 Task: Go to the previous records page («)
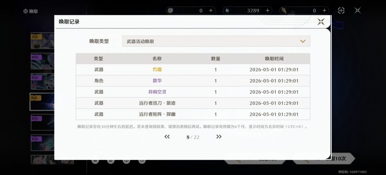coord(167,137)
